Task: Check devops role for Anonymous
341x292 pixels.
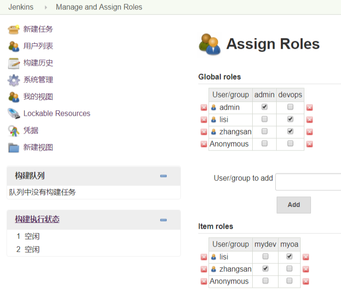Action: tap(290, 143)
